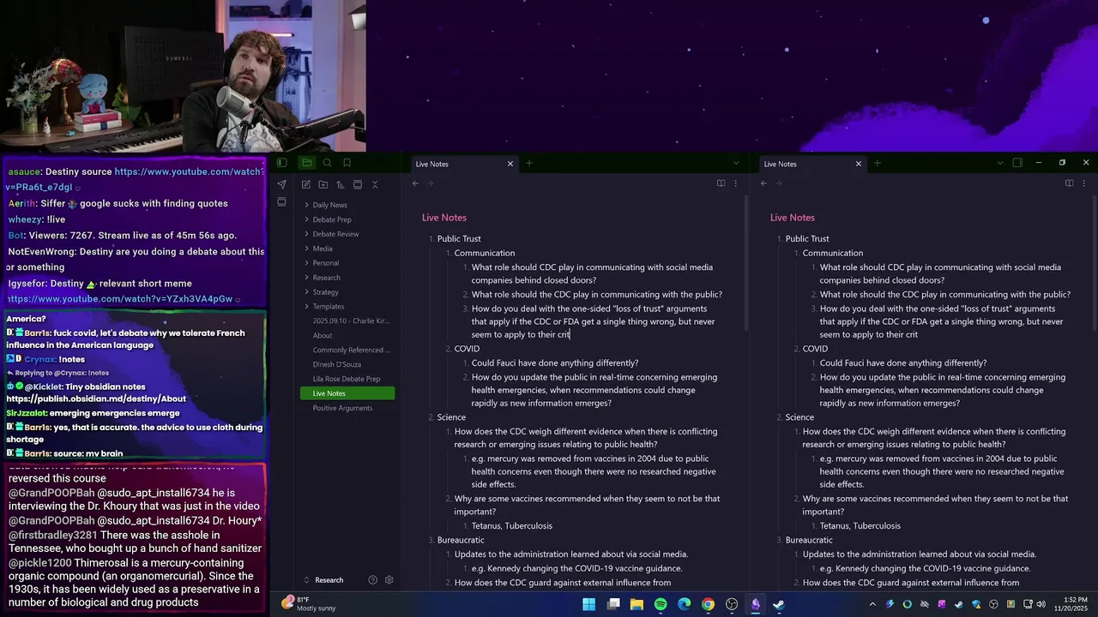Click the ribbon icon below the paper plane
The width and height of the screenshot is (1098, 617).
tap(281, 202)
